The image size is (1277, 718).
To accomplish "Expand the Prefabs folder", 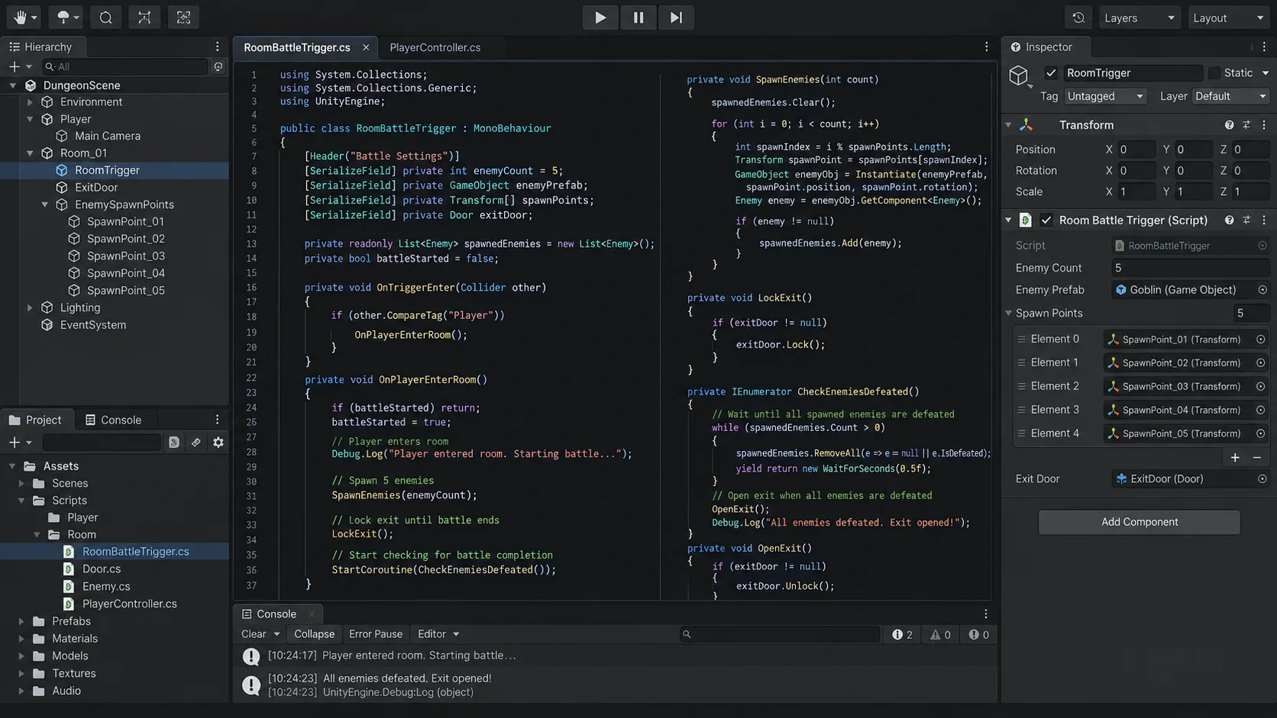I will (x=21, y=622).
